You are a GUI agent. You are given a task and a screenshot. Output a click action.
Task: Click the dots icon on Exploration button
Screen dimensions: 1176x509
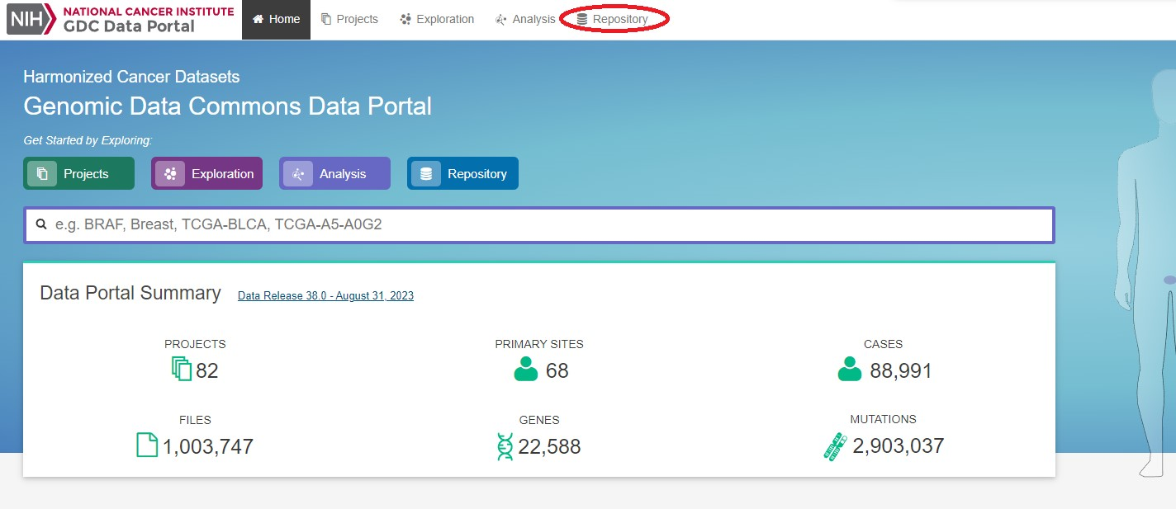click(170, 173)
